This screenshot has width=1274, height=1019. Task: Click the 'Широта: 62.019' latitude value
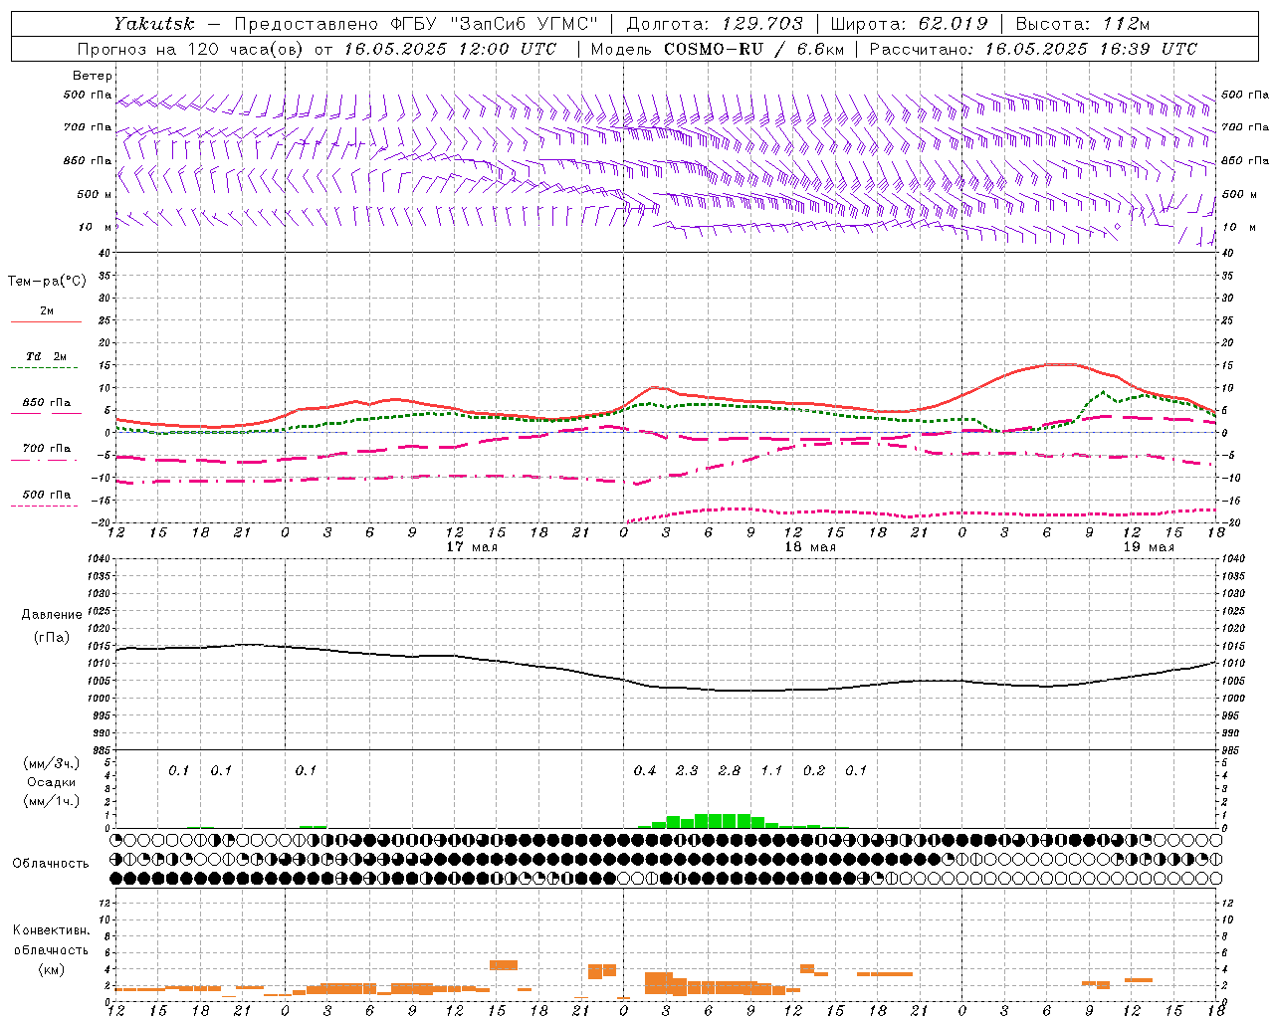click(x=909, y=24)
